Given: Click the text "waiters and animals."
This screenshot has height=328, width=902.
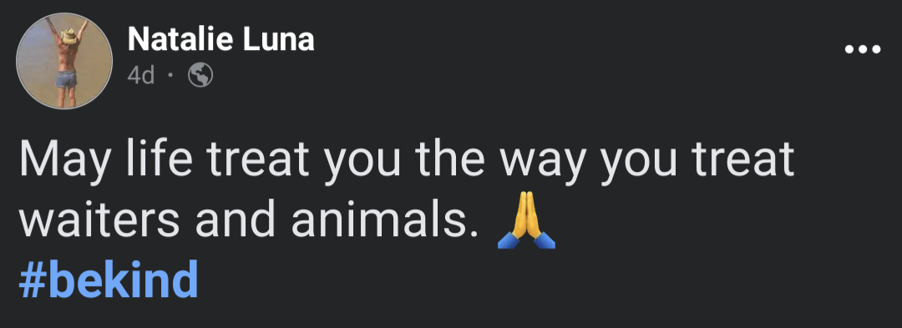Looking at the screenshot, I should (x=249, y=220).
